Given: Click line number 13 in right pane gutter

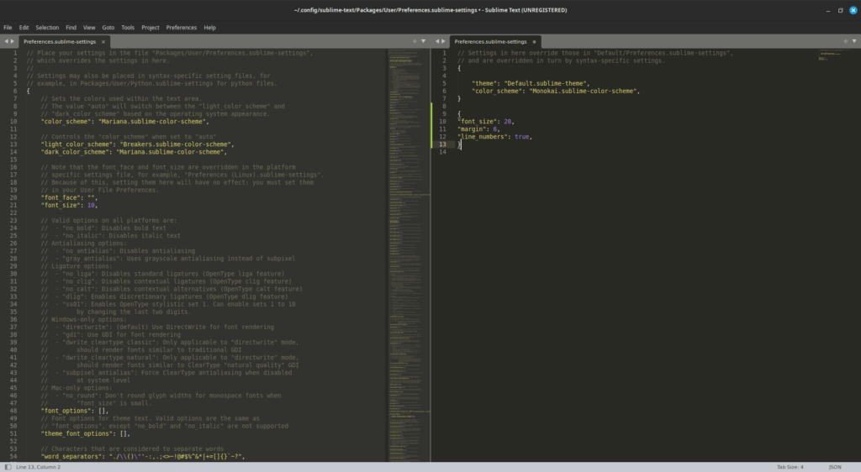Looking at the screenshot, I should tap(442, 144).
